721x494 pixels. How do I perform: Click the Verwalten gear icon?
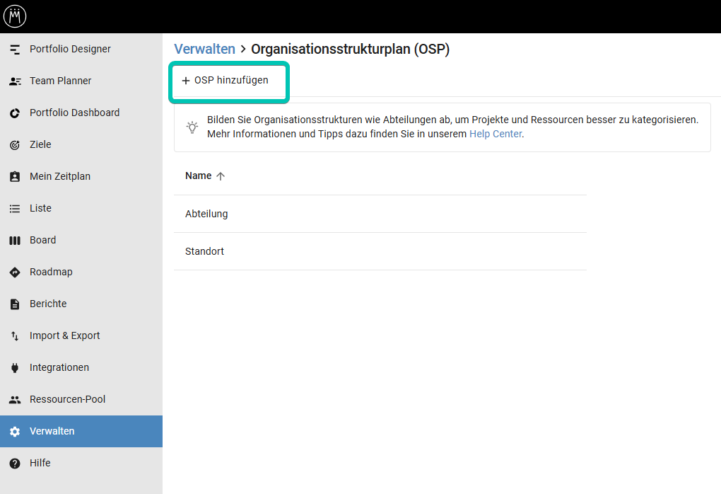pos(15,432)
